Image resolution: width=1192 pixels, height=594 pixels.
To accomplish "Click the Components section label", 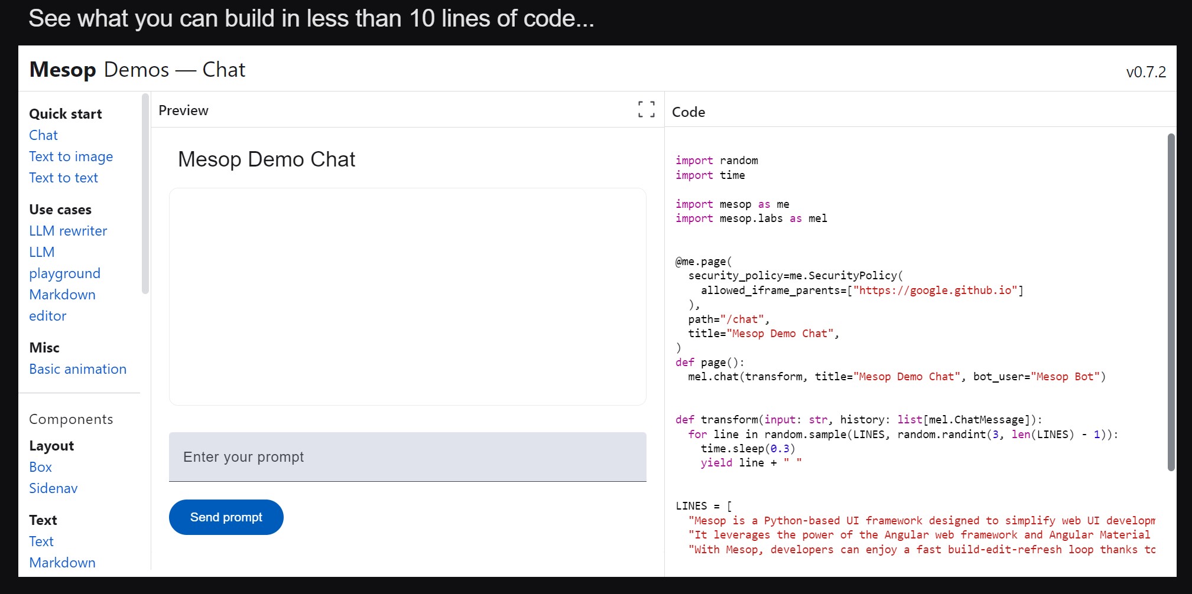I will [71, 419].
